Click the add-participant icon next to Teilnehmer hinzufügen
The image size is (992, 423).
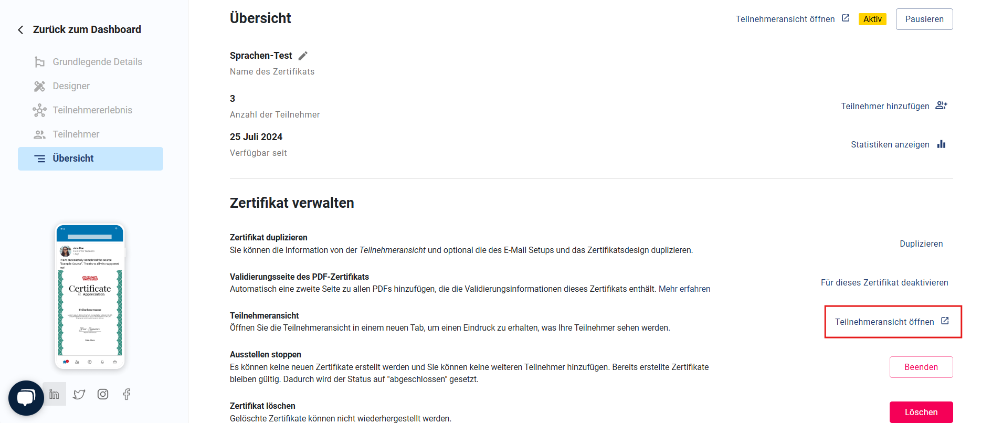pyautogui.click(x=942, y=105)
